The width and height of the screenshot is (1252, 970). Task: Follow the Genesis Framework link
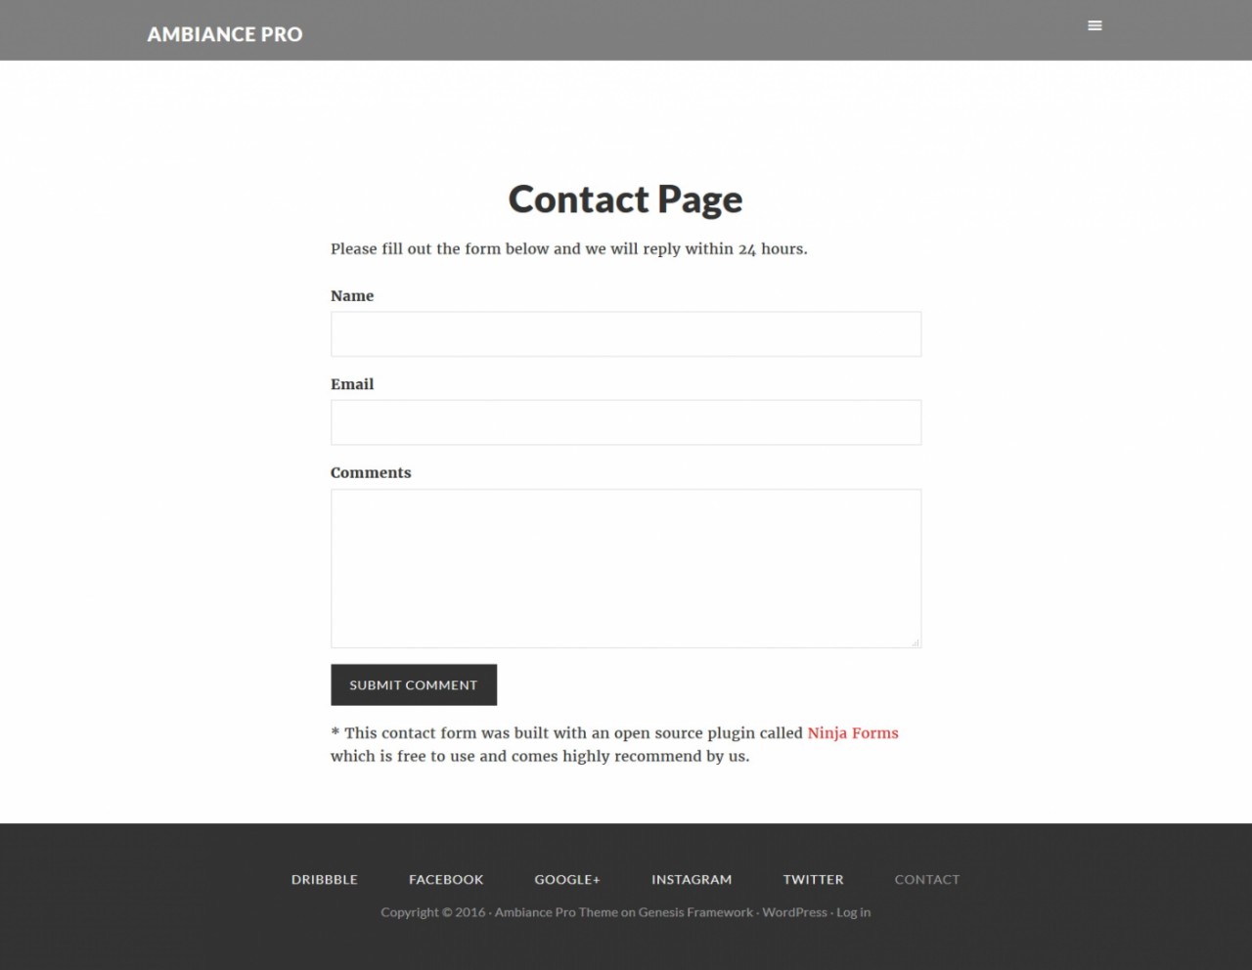[x=695, y=912]
